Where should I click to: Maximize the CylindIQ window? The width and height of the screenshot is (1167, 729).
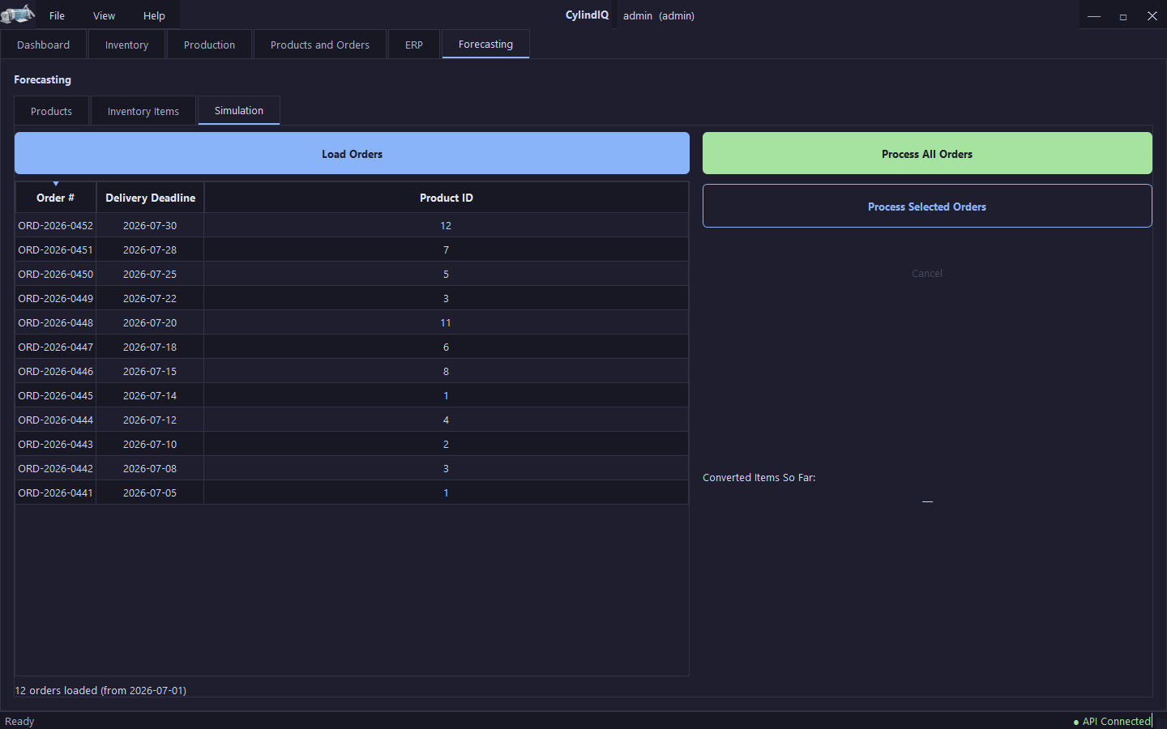pyautogui.click(x=1123, y=15)
